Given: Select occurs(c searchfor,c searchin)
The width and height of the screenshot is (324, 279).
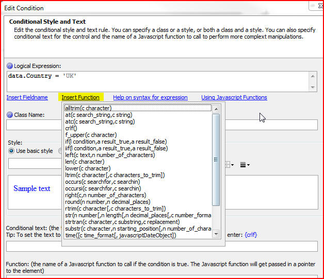Looking at the screenshot, I should point(138,182).
